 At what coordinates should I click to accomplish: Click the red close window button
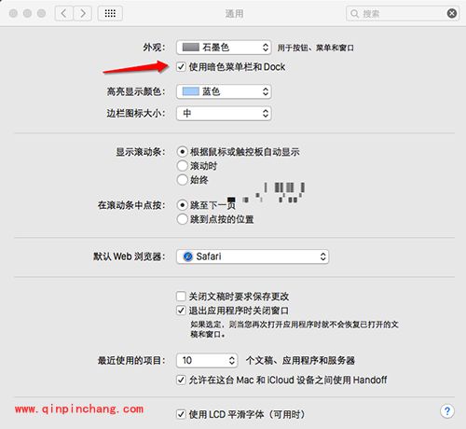(x=13, y=13)
